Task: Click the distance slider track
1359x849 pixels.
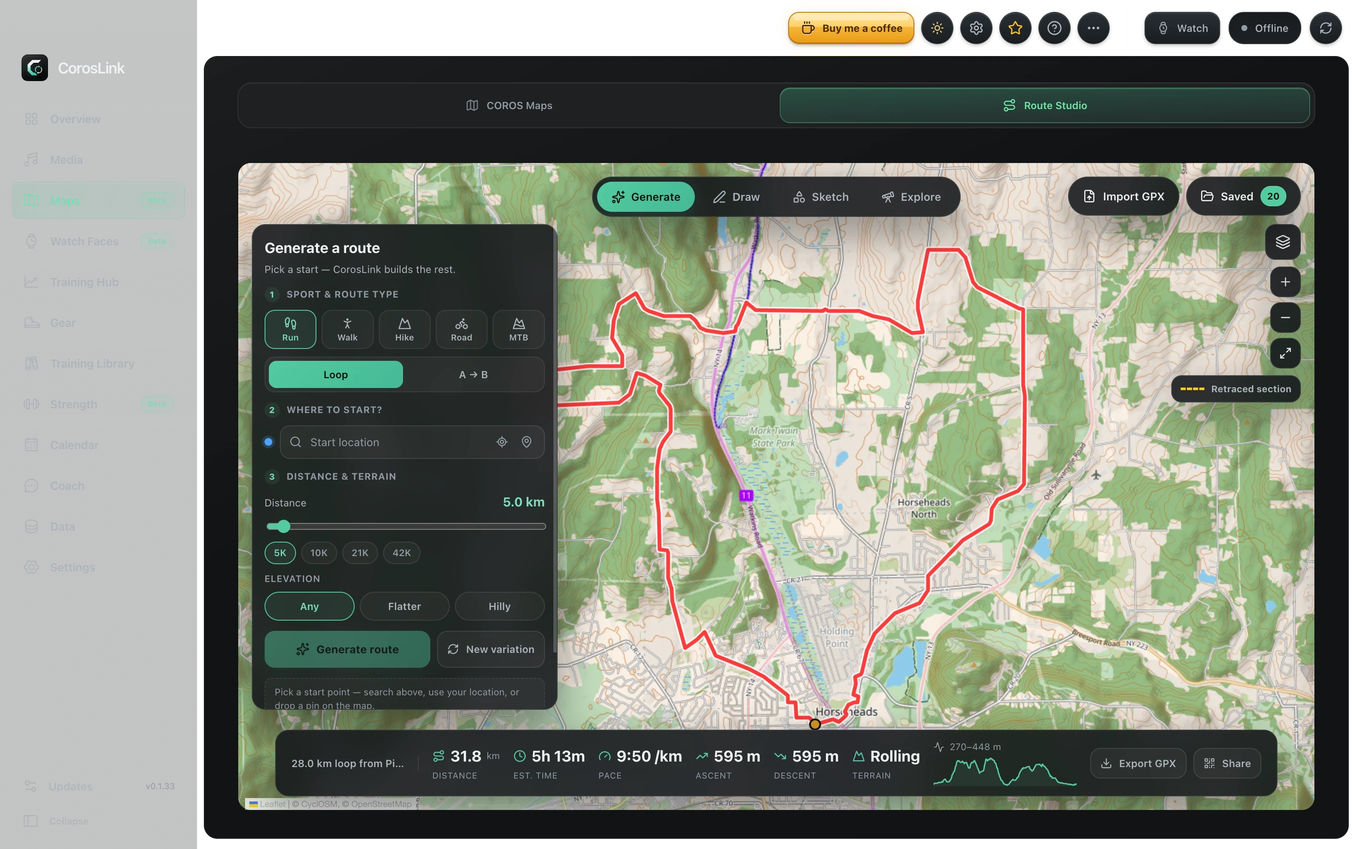Action: tap(406, 526)
